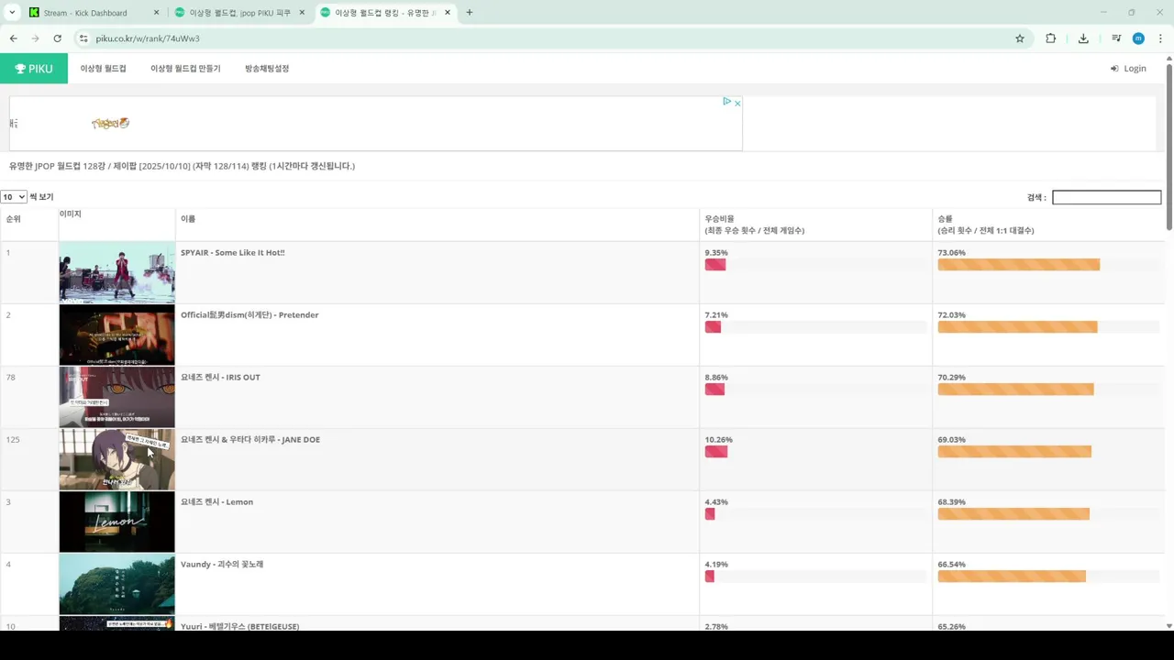
Task: Open the Pretender thumbnail image
Action: click(x=116, y=335)
